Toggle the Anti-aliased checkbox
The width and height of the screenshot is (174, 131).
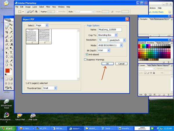87,54
